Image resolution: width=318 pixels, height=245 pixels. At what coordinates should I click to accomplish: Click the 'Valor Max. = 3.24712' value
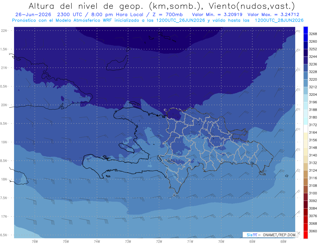pos(273,15)
